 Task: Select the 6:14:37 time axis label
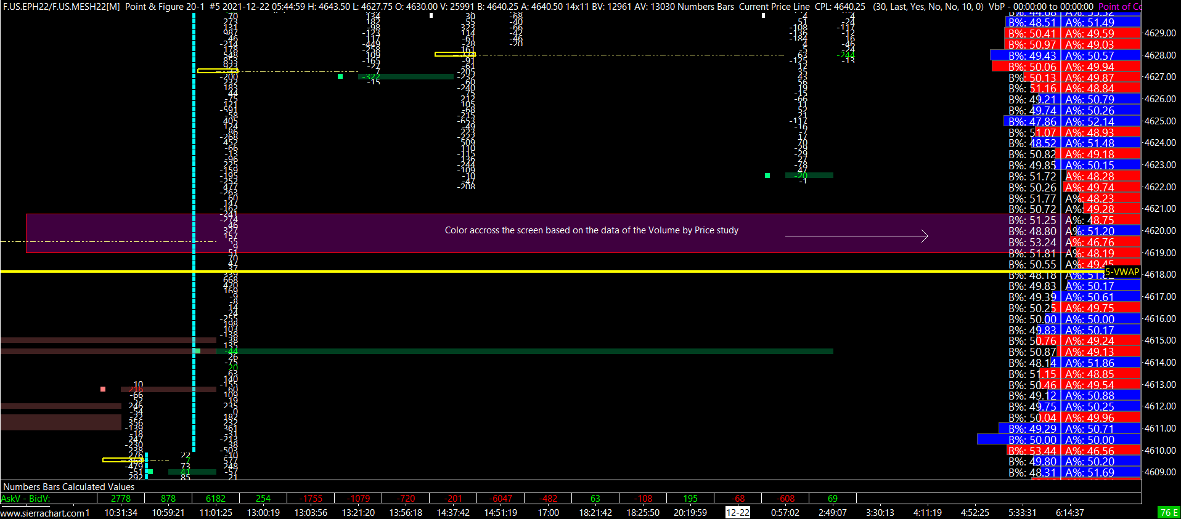(x=1071, y=513)
